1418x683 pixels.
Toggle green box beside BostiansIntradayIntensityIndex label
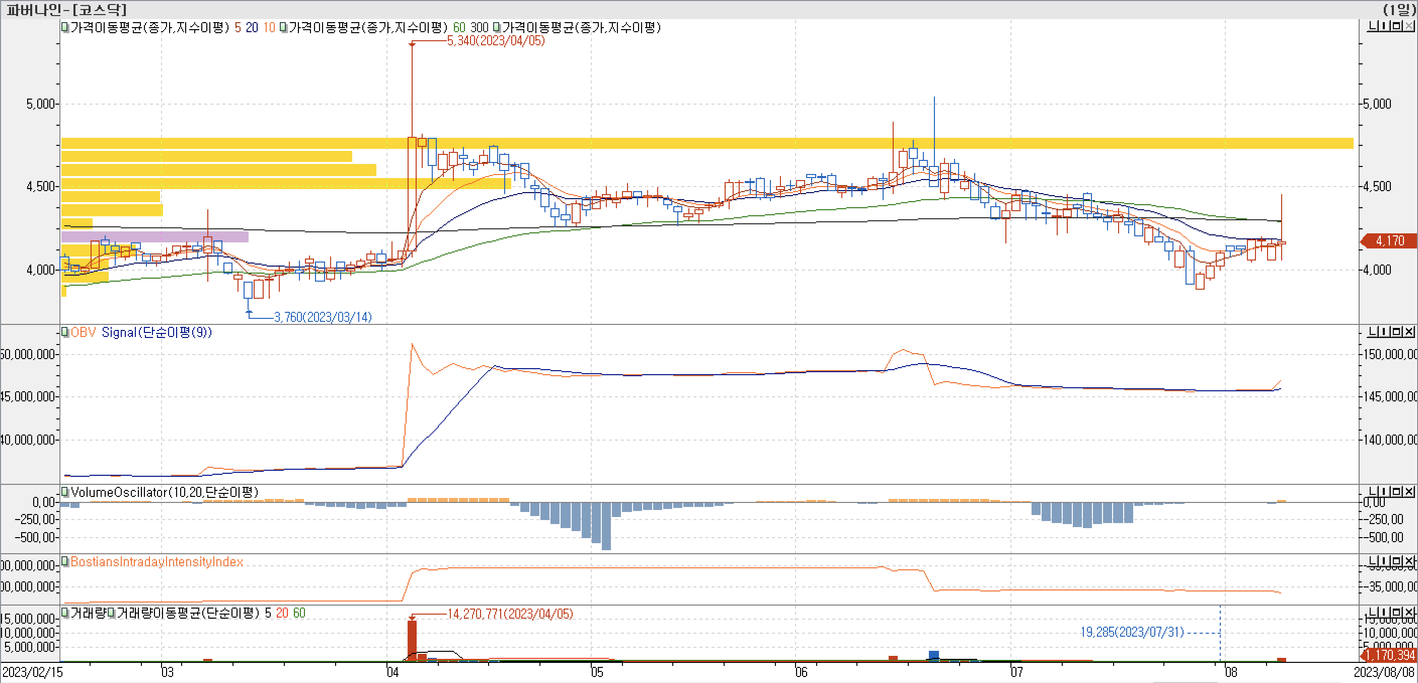(x=65, y=562)
